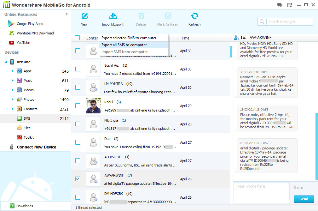
Task: Check the LM-MYNTRA thread checkbox
Action: 78,87
